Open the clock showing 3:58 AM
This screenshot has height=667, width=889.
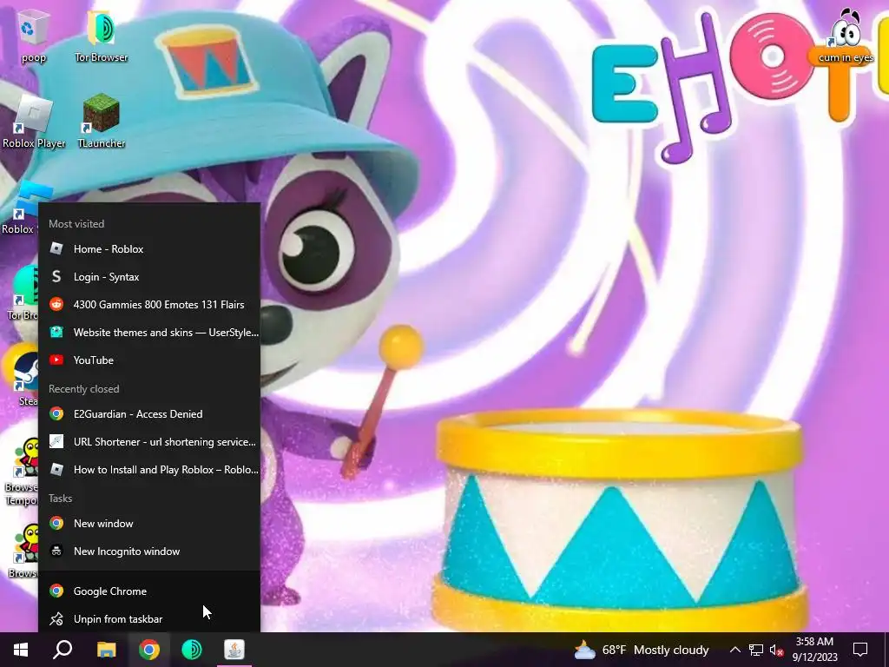click(814, 650)
